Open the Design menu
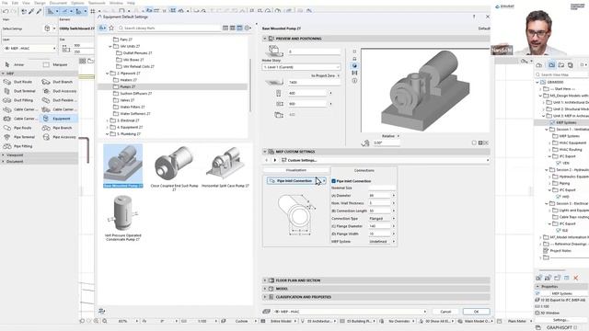The image size is (589, 331). pos(40,3)
